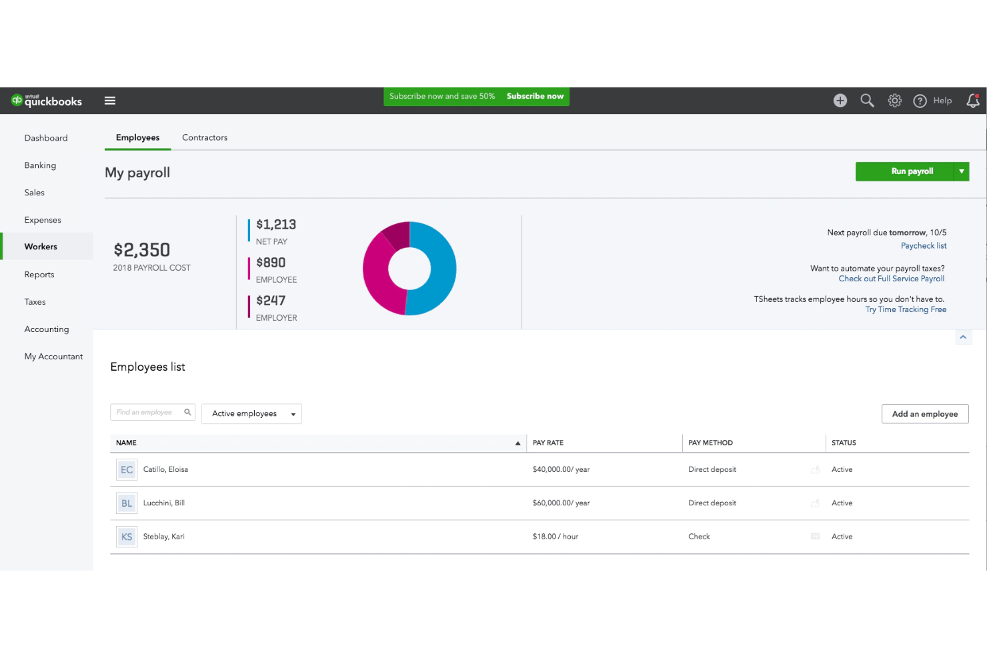This screenshot has height=658, width=987.
Task: Click the $2,350 payroll cost total
Action: coord(142,250)
